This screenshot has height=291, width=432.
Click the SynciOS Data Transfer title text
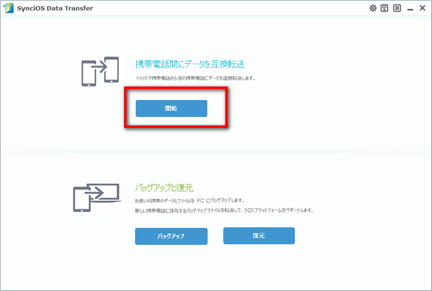(55, 8)
